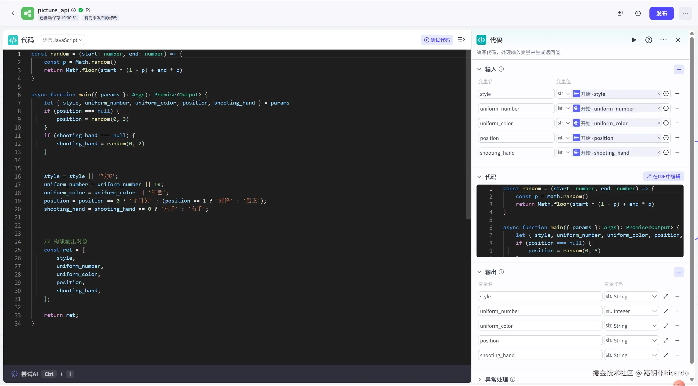
Task: Open help question mark icon
Action: pos(649,40)
